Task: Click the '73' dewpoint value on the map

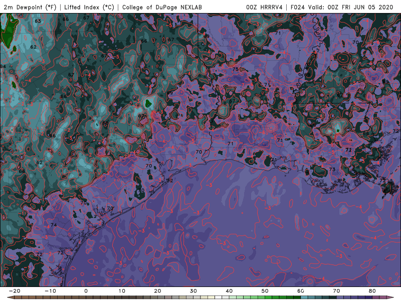Action: point(332,169)
